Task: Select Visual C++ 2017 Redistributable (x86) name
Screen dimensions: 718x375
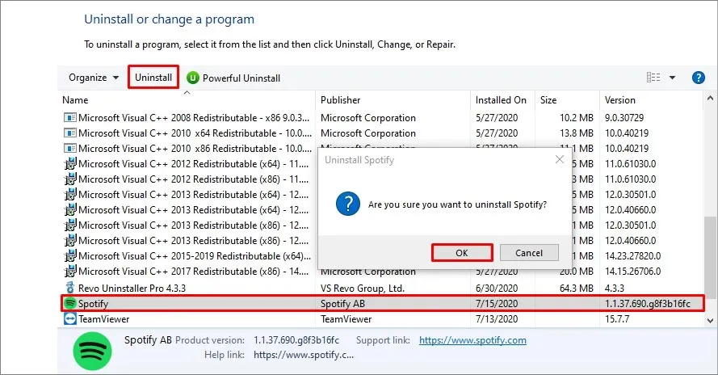Action: tap(193, 272)
